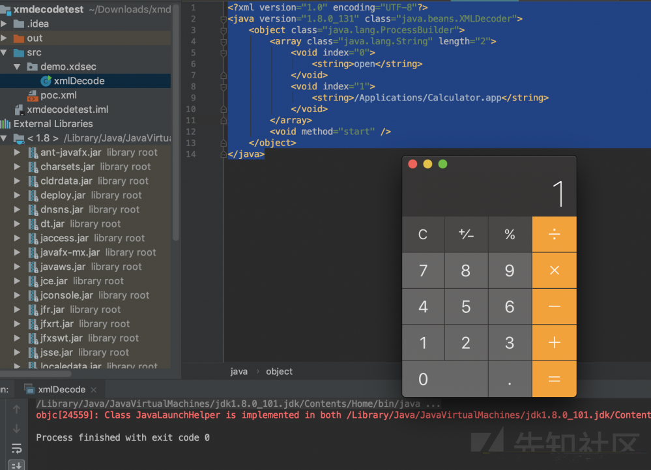This screenshot has width=651, height=470.
Task: Click the jfxrt.jar archive icon
Action: click(x=33, y=324)
